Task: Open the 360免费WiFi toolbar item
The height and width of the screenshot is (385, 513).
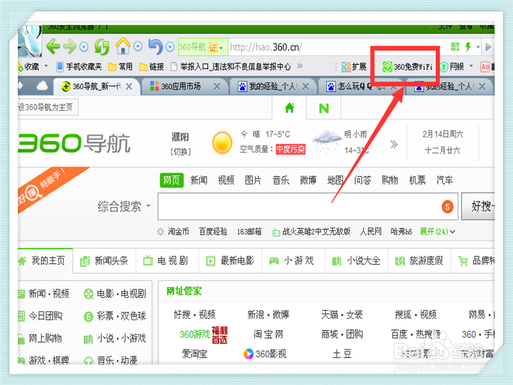Action: [407, 67]
